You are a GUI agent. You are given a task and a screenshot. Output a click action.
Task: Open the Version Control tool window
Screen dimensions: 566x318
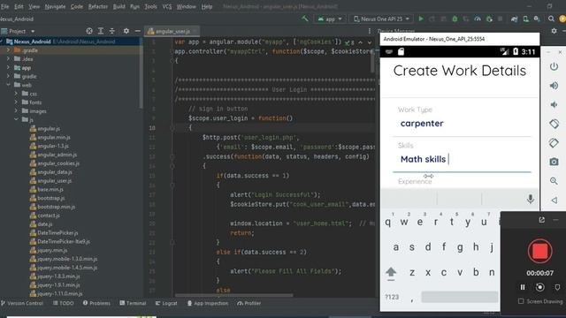(x=21, y=303)
